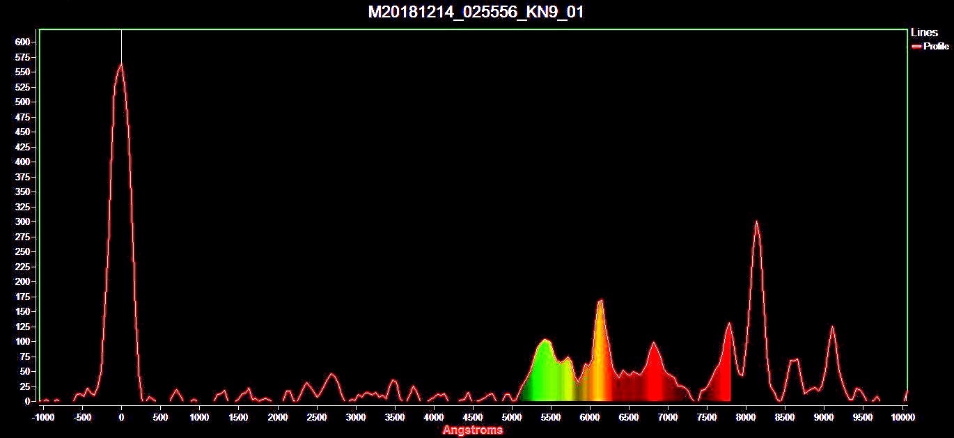Click the peak apex near 9100 Angstroms
Screen dimensions: 954x438
[831, 327]
